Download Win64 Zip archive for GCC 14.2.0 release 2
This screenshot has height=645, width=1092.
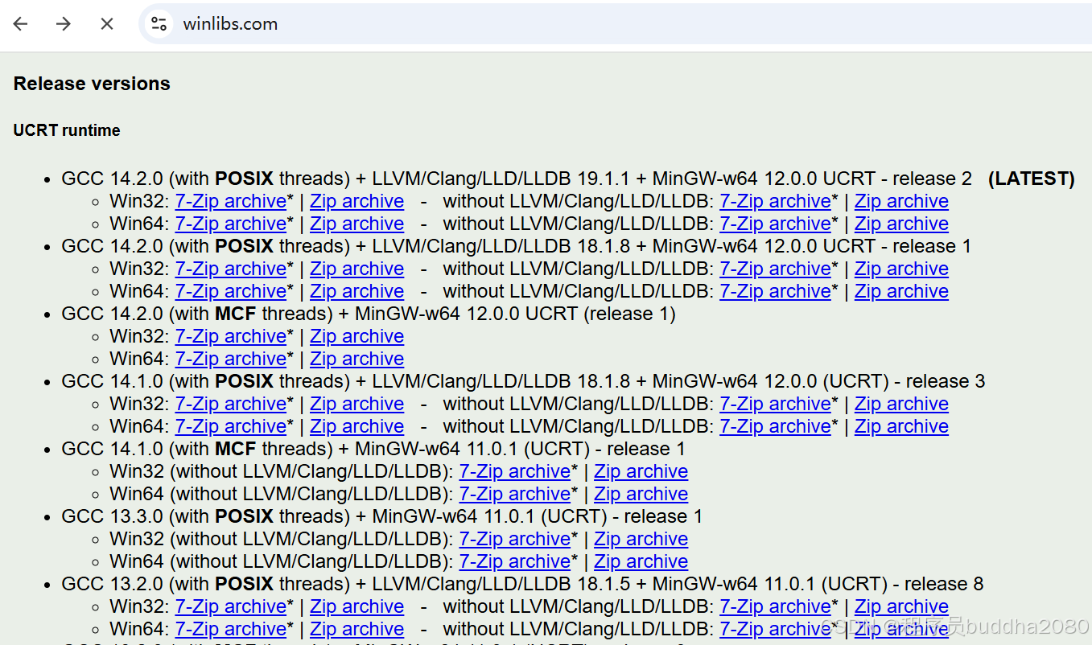[x=357, y=224]
